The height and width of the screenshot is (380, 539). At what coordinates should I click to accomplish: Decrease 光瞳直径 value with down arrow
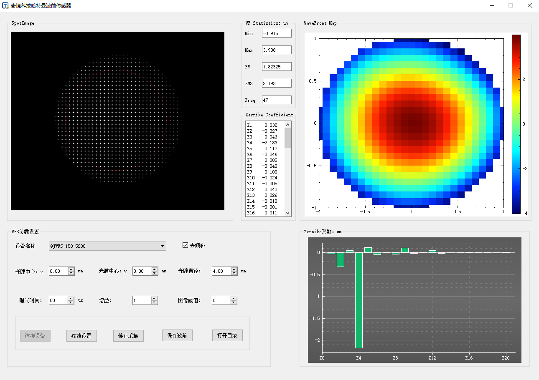pyautogui.click(x=234, y=273)
